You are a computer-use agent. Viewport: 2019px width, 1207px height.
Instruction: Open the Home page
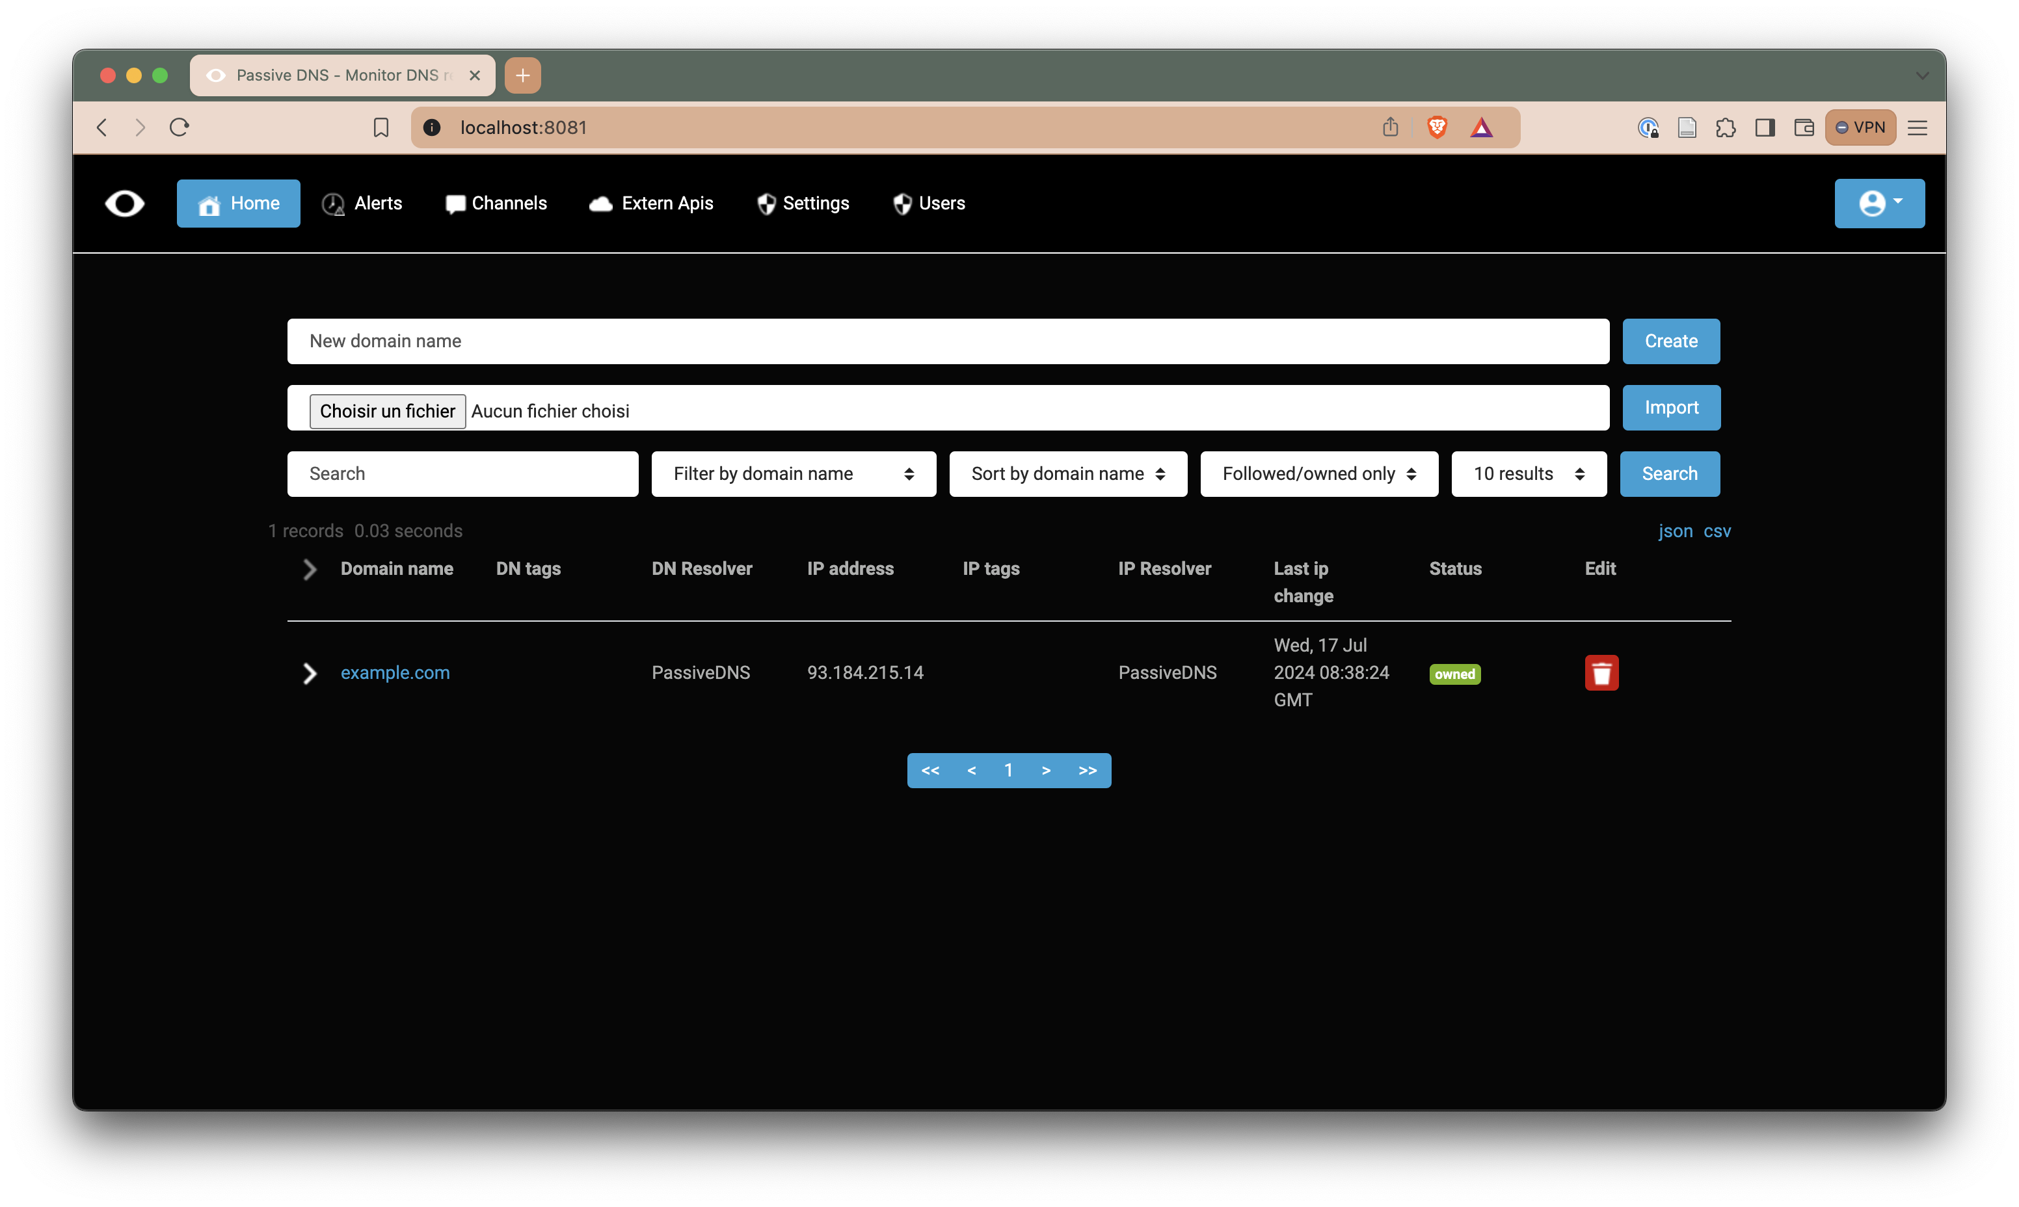(x=238, y=204)
